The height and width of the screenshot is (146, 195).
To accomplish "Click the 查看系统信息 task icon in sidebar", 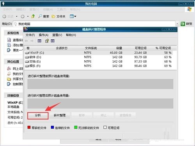I will [x=9, y=40].
